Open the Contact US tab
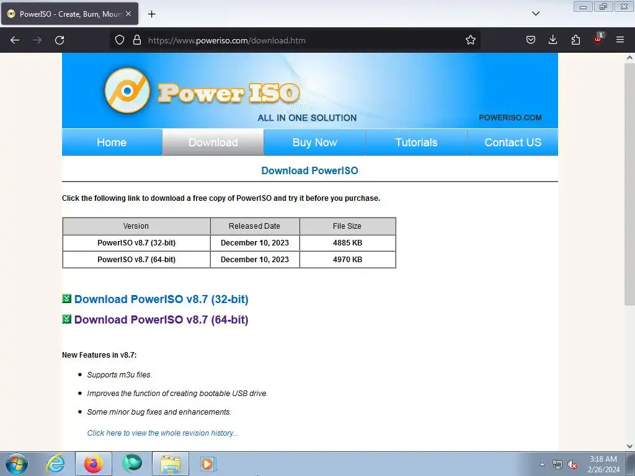635x476 pixels. click(513, 142)
